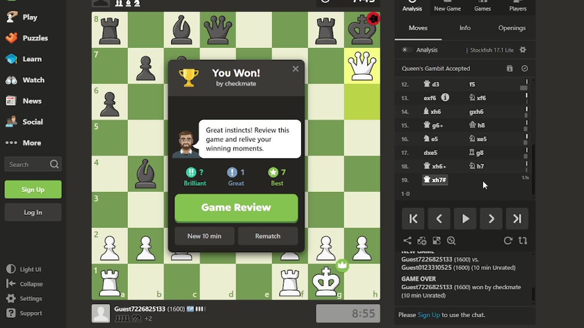Play through the game moves

coord(465,219)
